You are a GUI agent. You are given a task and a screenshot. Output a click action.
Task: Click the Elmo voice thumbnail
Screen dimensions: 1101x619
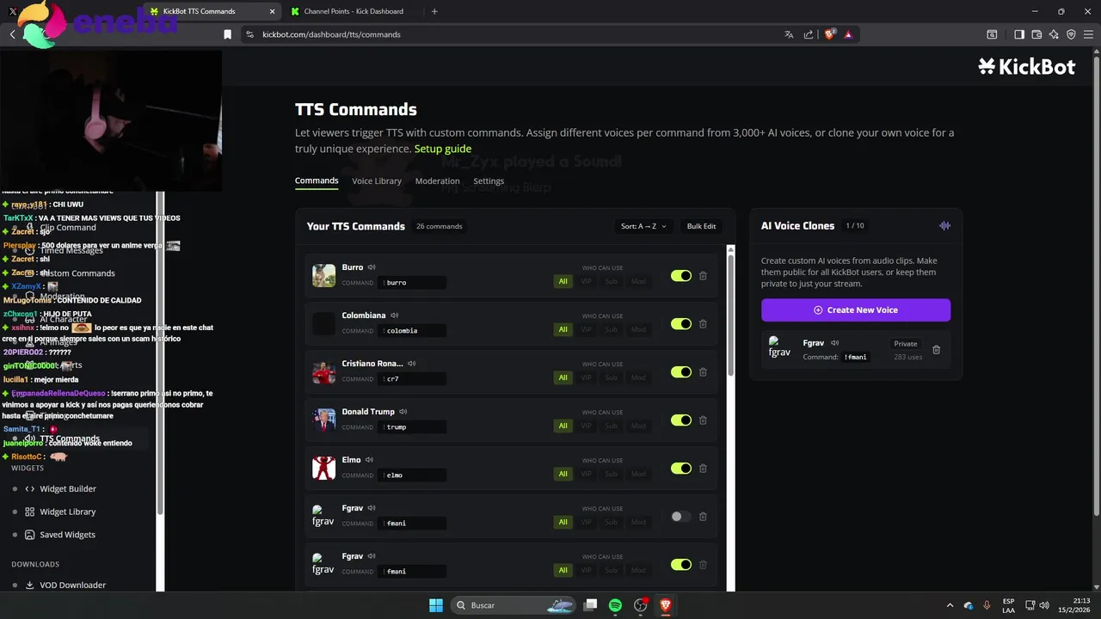[x=323, y=469]
